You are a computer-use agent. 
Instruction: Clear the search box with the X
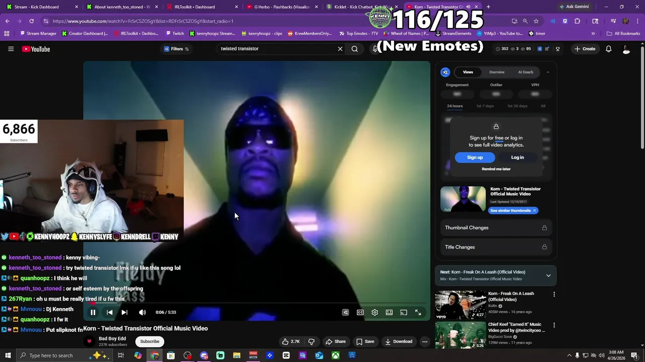pyautogui.click(x=340, y=49)
